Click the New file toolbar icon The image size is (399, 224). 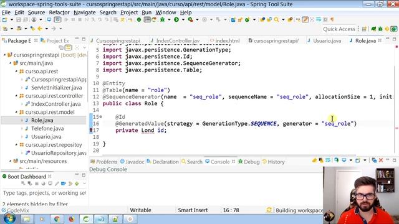point(4,19)
